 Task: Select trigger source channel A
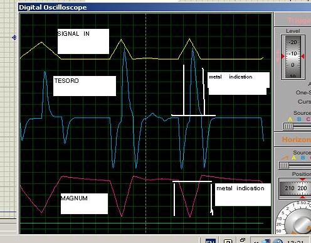coord(290,119)
